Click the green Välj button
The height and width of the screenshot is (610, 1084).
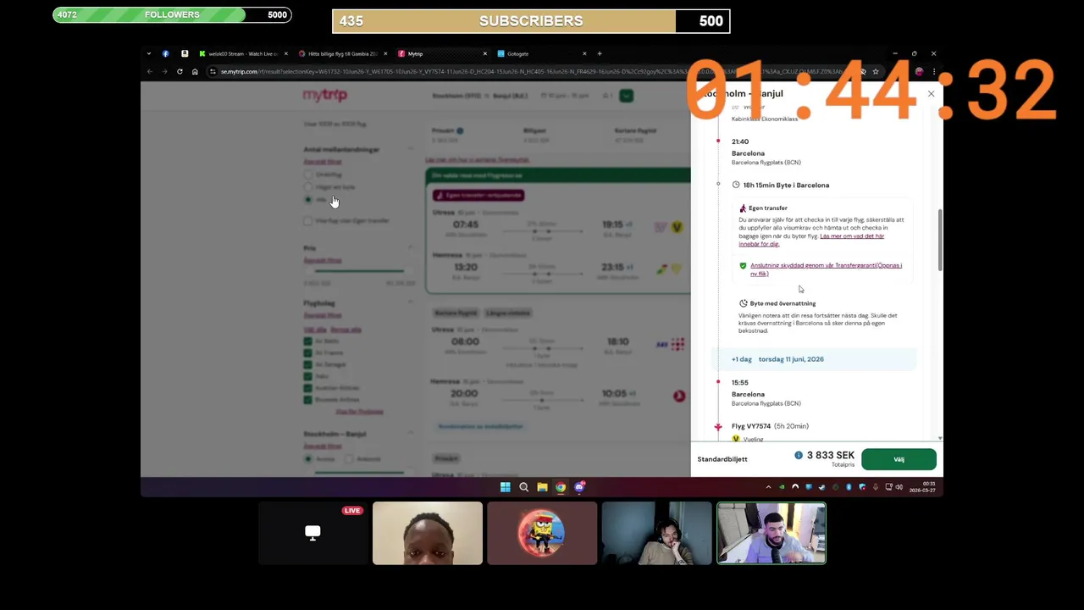(x=899, y=459)
